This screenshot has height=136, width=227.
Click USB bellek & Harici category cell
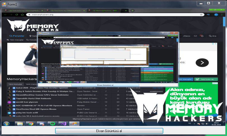[x=88, y=99]
